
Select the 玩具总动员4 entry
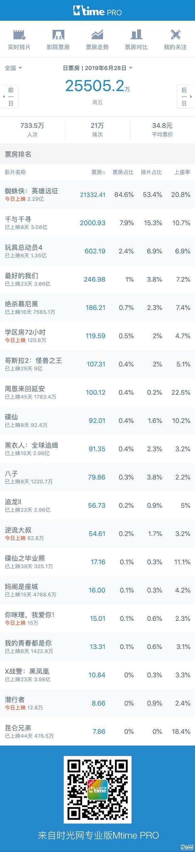pyautogui.click(x=97, y=251)
